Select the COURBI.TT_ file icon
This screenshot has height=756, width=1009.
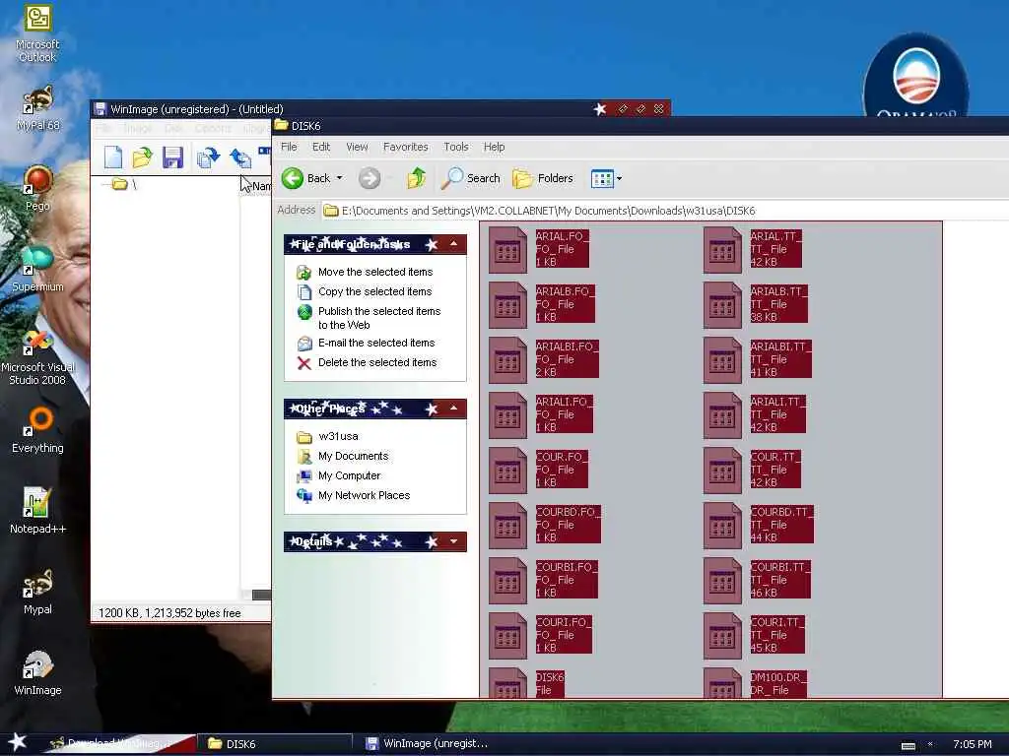tap(722, 581)
